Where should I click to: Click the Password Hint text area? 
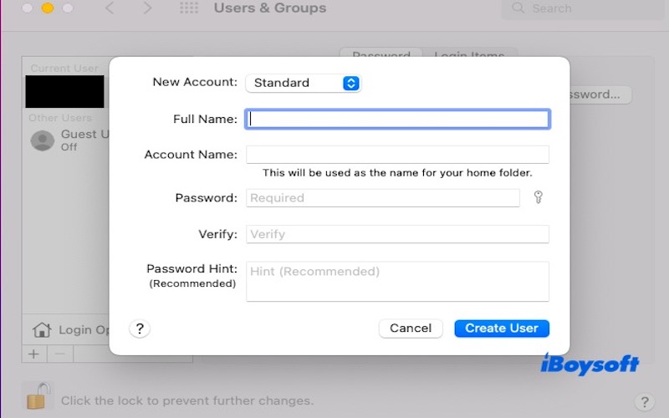[x=397, y=281]
